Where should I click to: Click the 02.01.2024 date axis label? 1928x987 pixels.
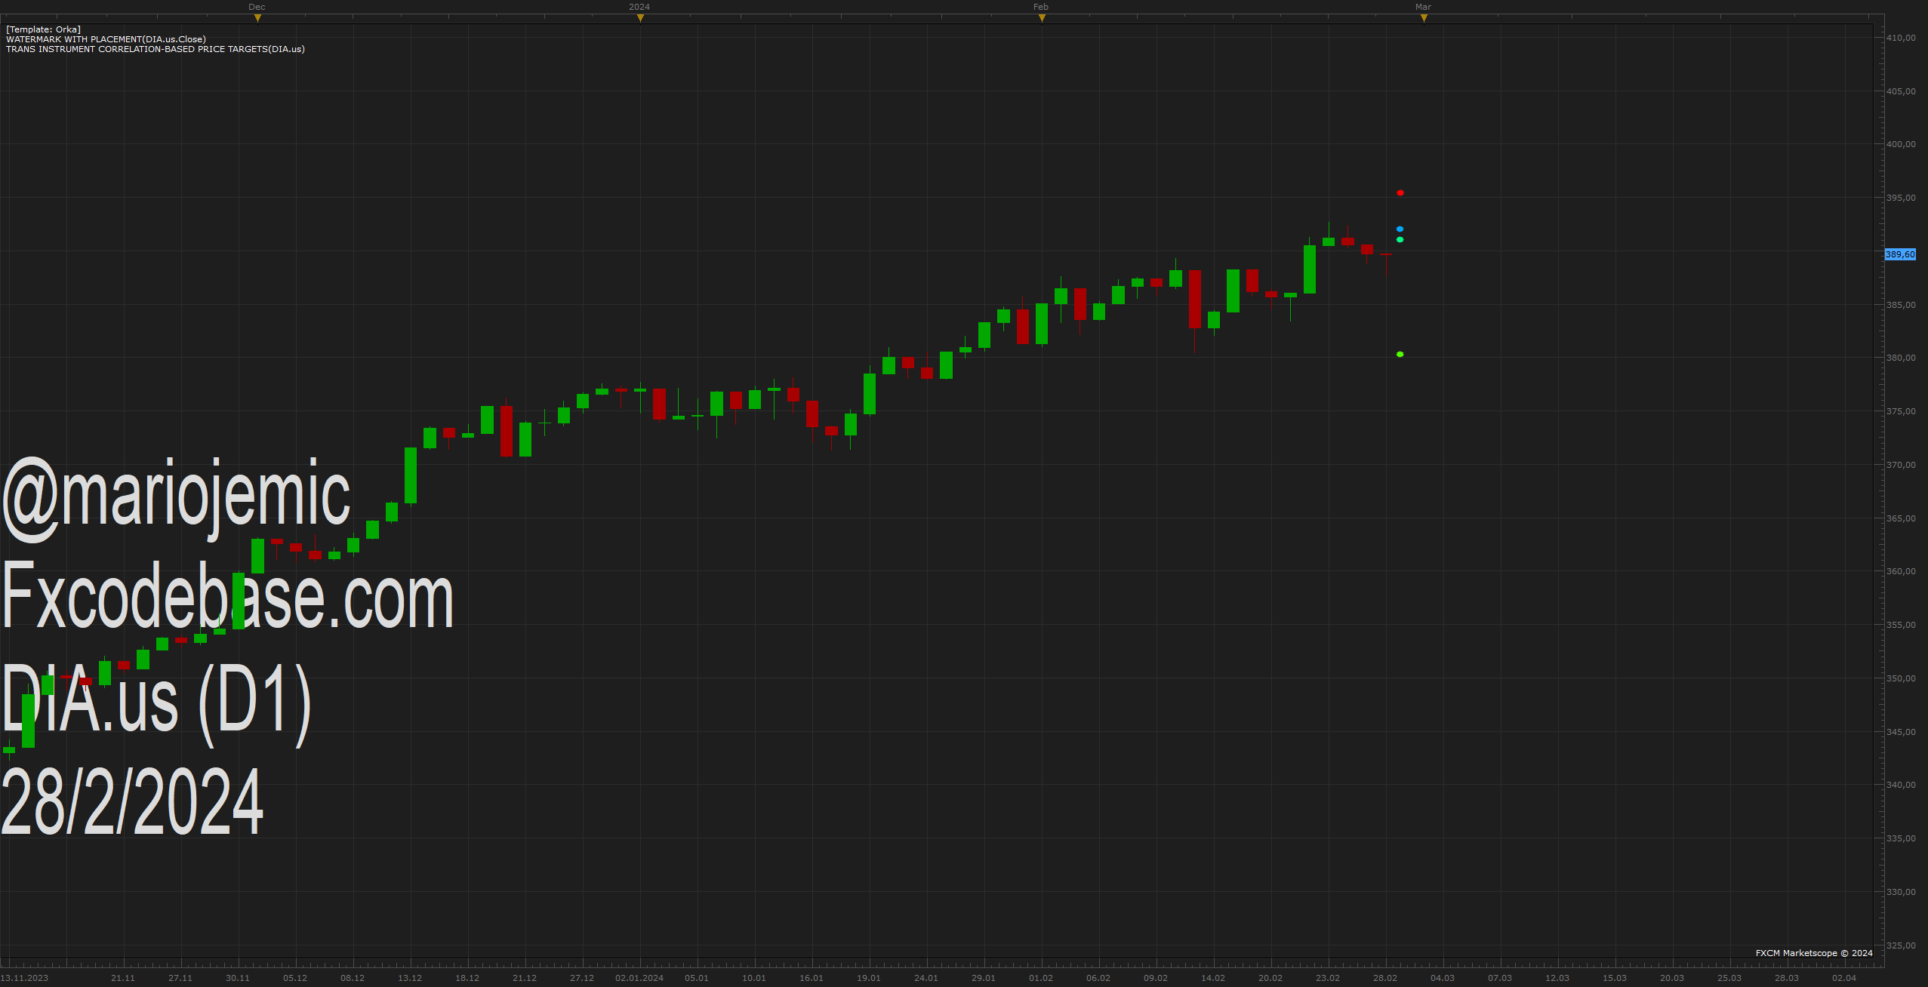coord(639,978)
